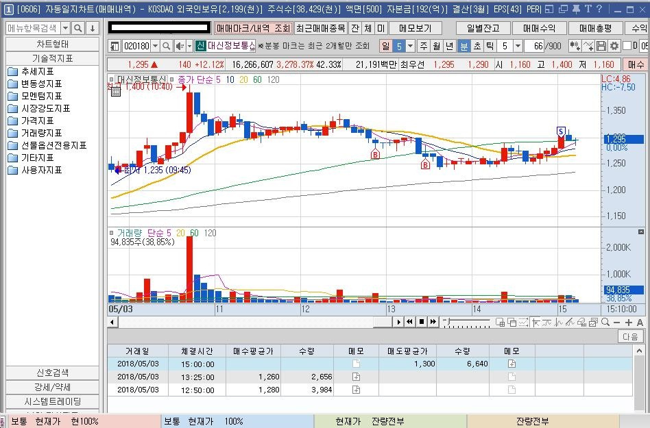Click the candle count field showing 66
Image resolution: width=650 pixels, height=428 pixels.
534,45
